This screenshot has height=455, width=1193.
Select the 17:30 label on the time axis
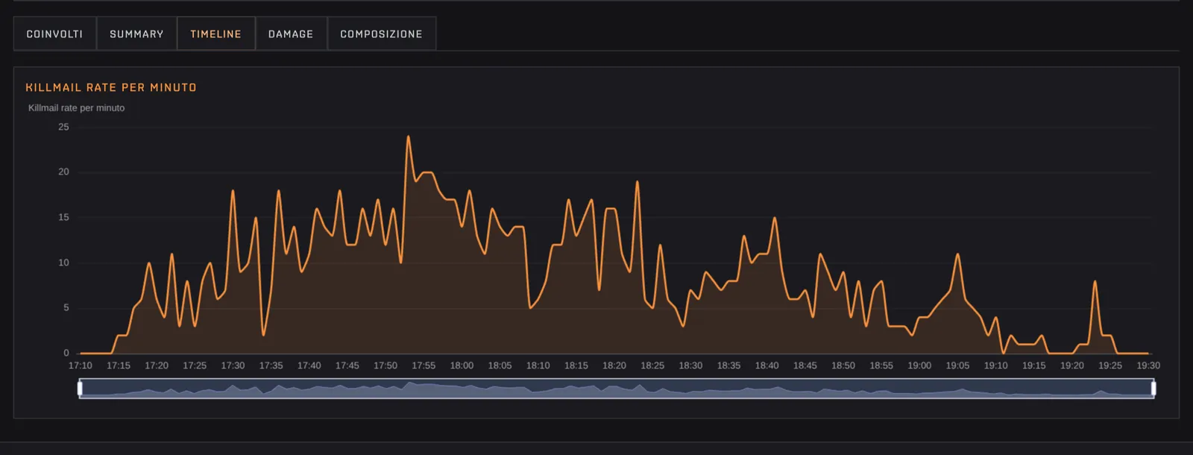[x=233, y=365]
